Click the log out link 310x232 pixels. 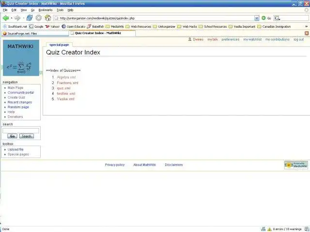298,39
